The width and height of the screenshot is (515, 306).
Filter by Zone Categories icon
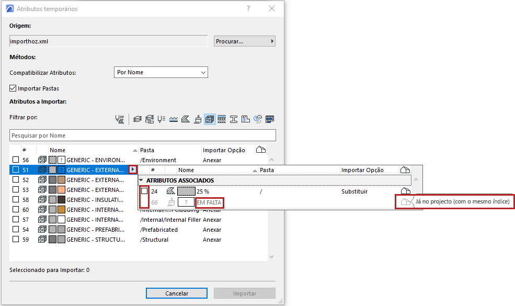(246, 119)
